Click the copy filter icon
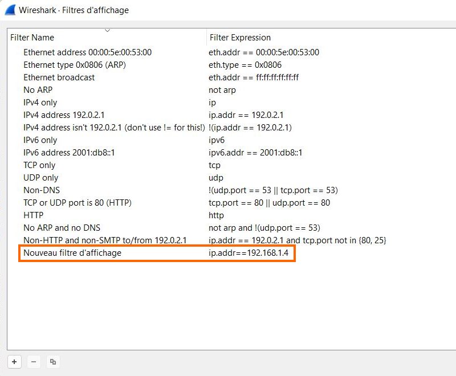The image size is (456, 376). point(53,362)
